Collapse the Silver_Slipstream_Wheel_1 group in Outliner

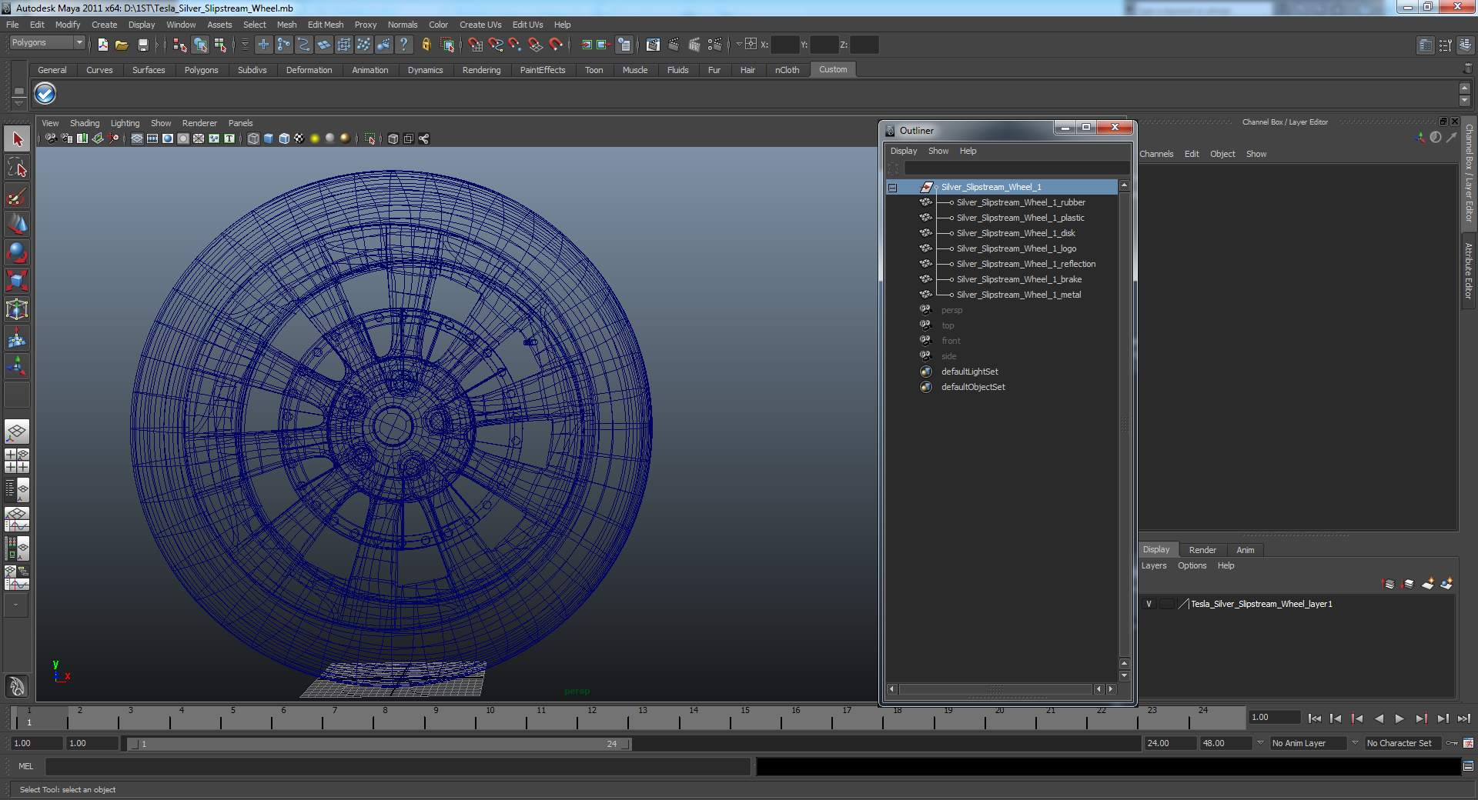tap(892, 187)
